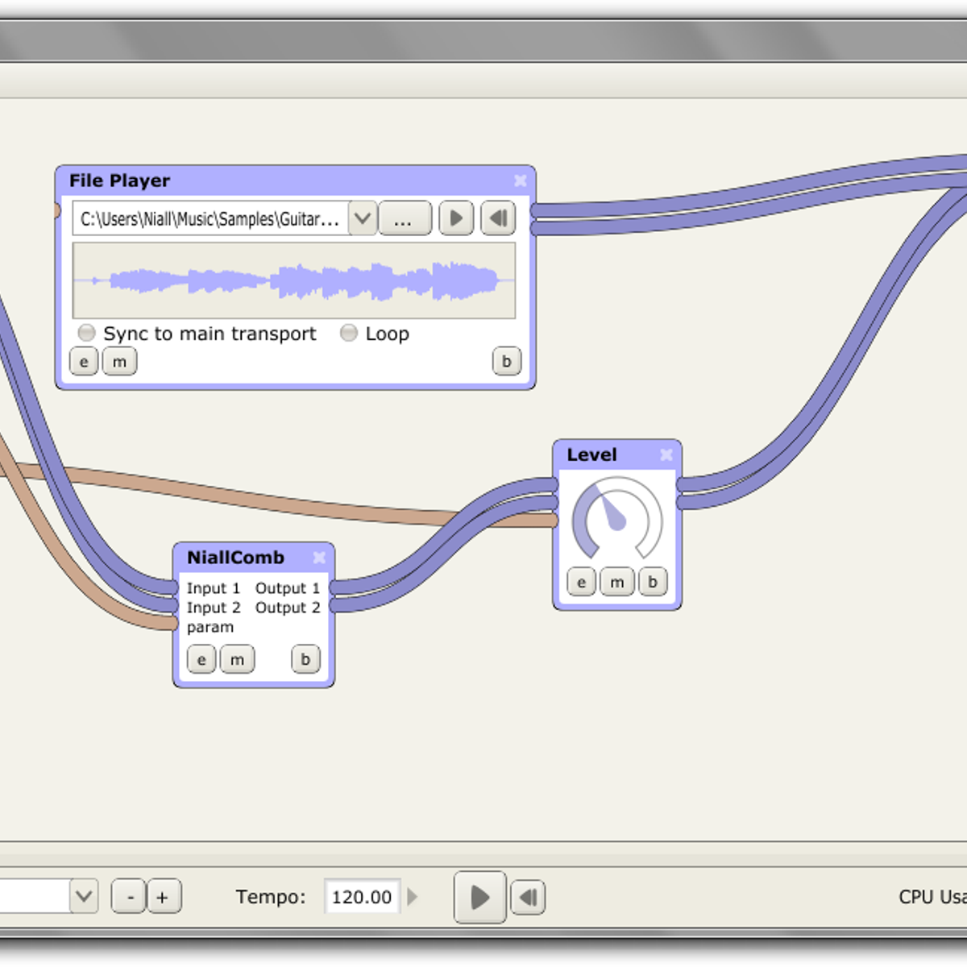Viewport: 967px width, 967px height.
Task: Open the File Player's editor with the 'e' icon
Action: pyautogui.click(x=84, y=362)
